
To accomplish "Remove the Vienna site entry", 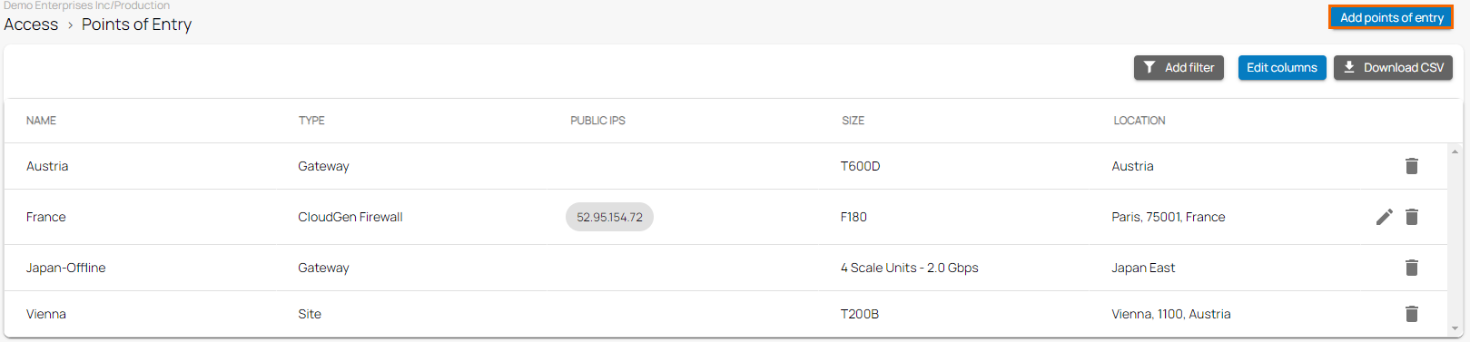I will click(1412, 314).
